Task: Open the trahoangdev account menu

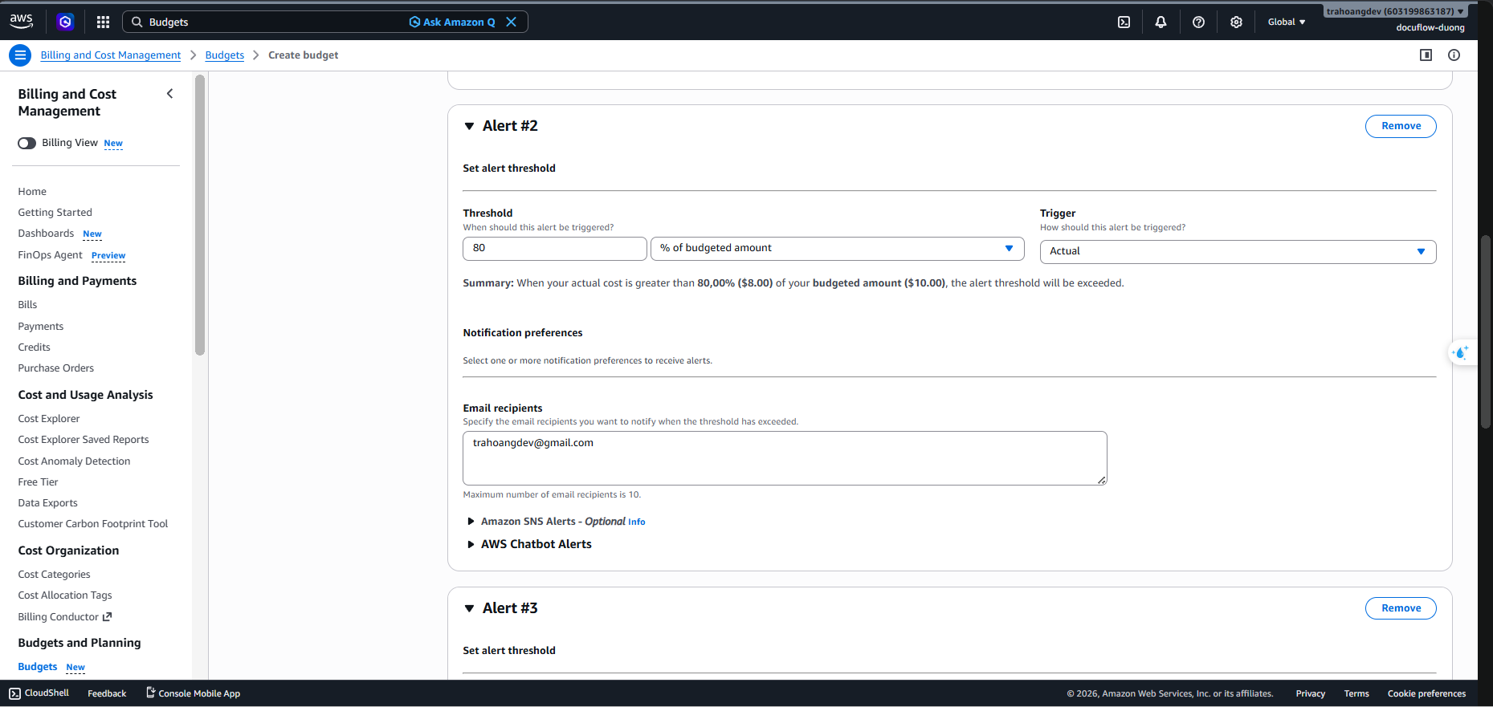Action: pos(1395,11)
